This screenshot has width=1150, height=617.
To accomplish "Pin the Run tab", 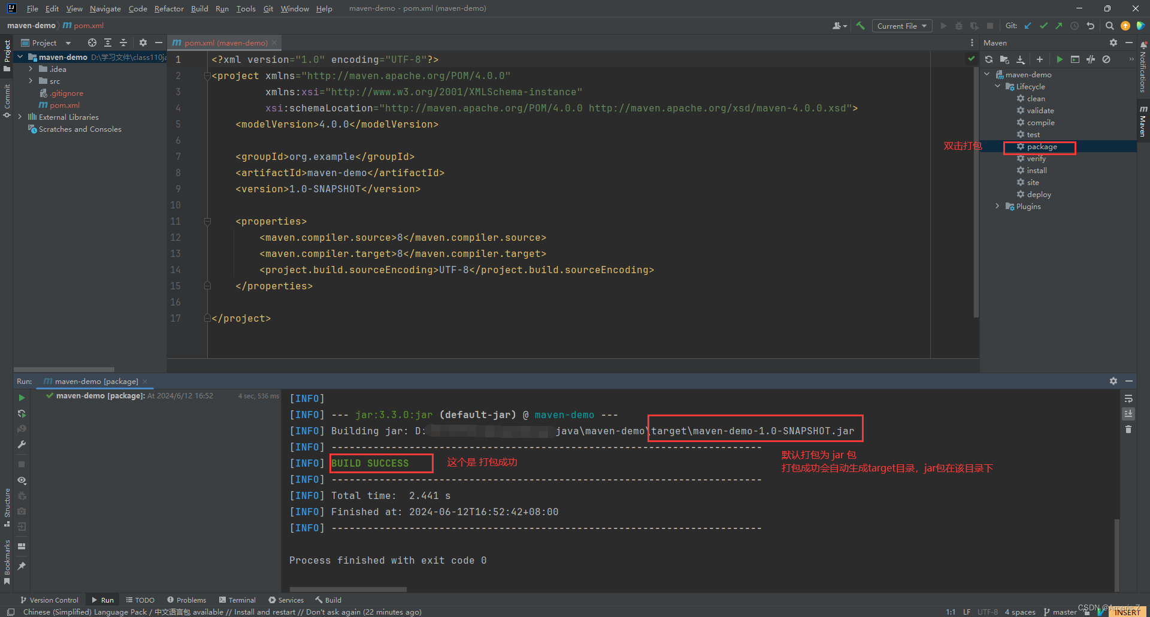I will 22,565.
